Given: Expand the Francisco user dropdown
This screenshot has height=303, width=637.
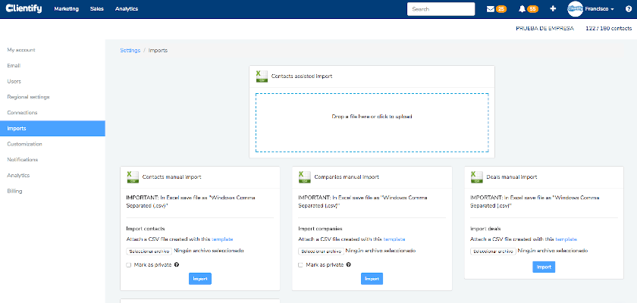Looking at the screenshot, I should (x=599, y=9).
